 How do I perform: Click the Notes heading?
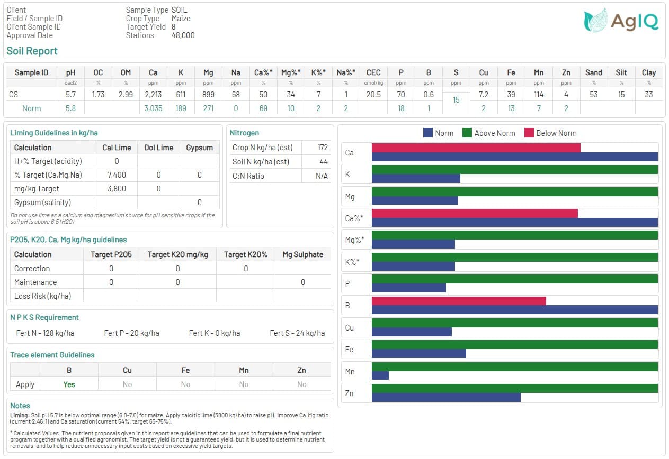coord(20,406)
